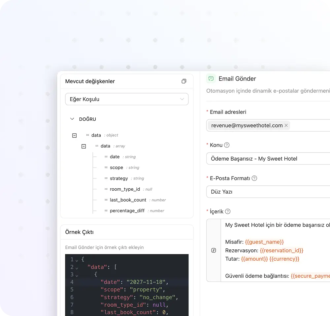This screenshot has width=330, height=316.
Task: Collapse the data array node
Action: (x=84, y=146)
